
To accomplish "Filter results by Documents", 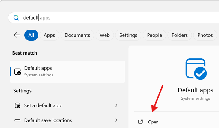I will pos(77,35).
